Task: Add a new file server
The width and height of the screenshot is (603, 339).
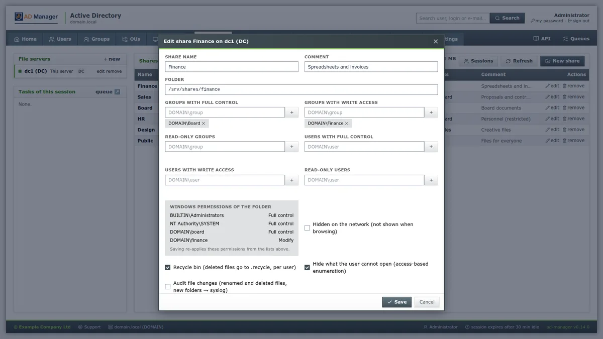Action: (112, 59)
